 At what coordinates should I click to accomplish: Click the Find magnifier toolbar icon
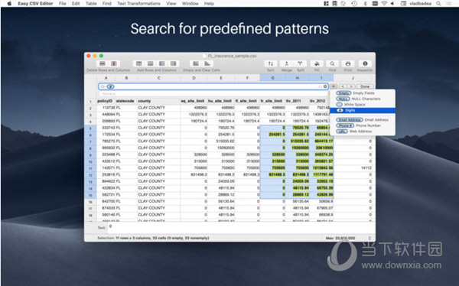click(332, 63)
